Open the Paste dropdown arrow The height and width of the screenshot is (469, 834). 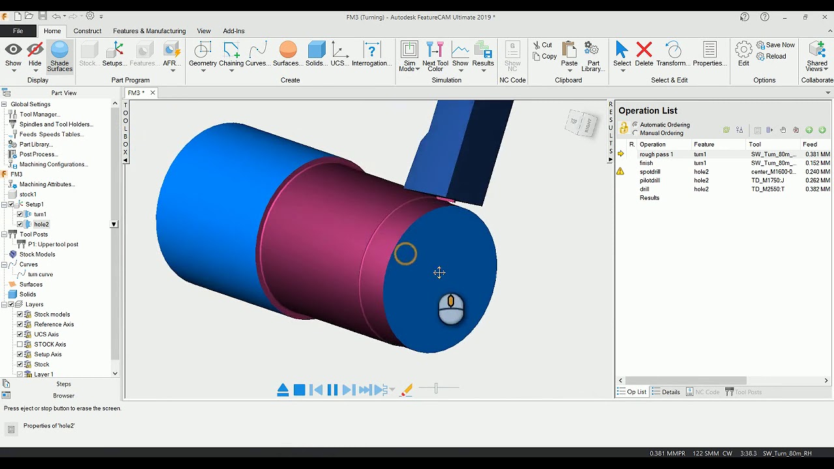(x=569, y=70)
